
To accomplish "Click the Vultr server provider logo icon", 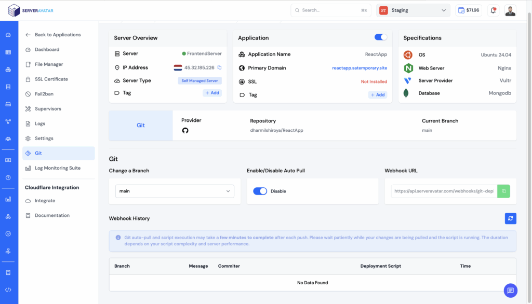I will (x=407, y=80).
